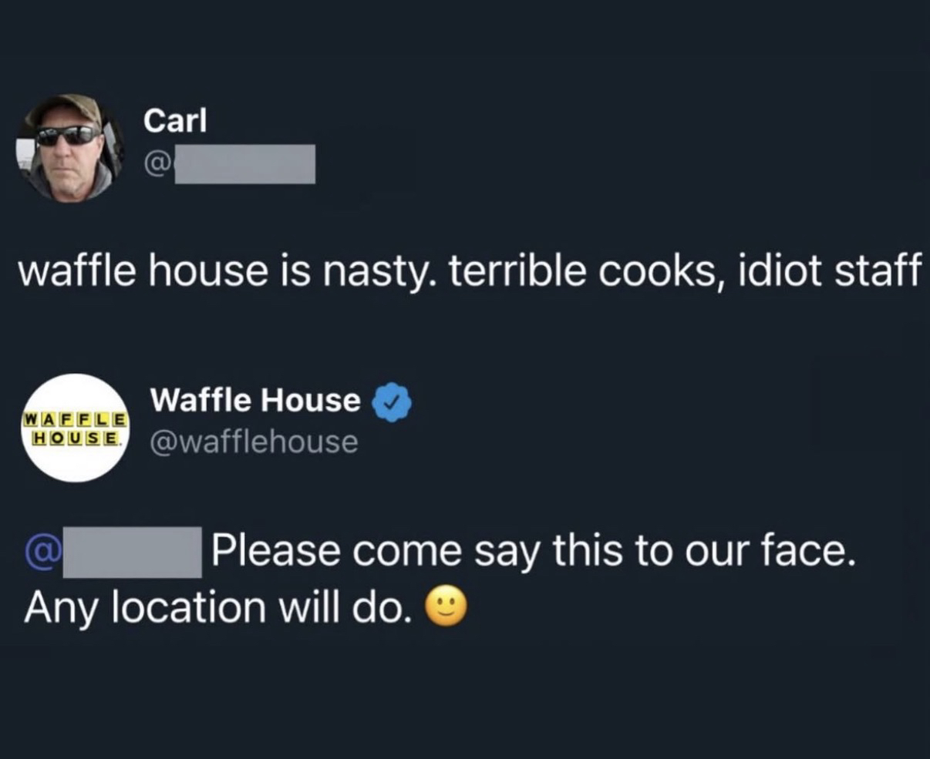Viewport: 930px width, 759px height.
Task: Click the yellow WAFFLE tiles in the logo
Action: [74, 421]
